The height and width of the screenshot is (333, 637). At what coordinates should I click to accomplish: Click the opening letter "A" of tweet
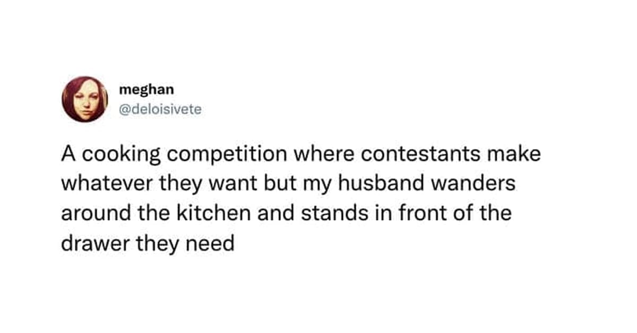pyautogui.click(x=68, y=154)
